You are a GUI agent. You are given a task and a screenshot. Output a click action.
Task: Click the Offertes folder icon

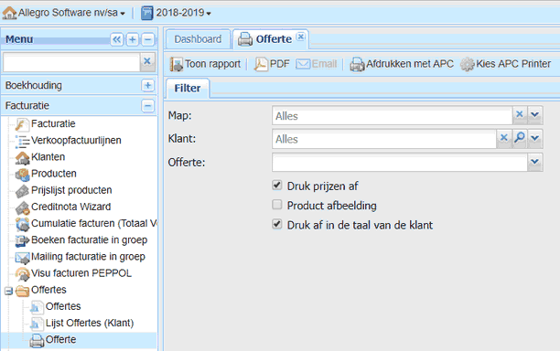[22, 291]
